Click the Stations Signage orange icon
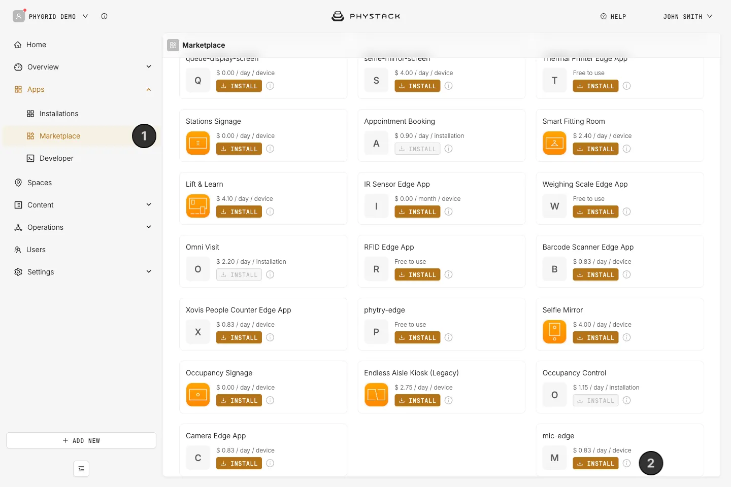Image resolution: width=731 pixels, height=487 pixels. 198,143
